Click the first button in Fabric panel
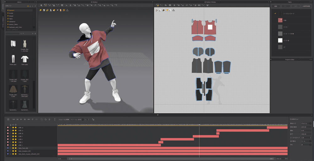 pyautogui.click(x=276, y=6)
